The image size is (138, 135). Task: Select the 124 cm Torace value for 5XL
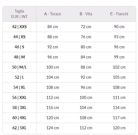click(x=53, y=128)
